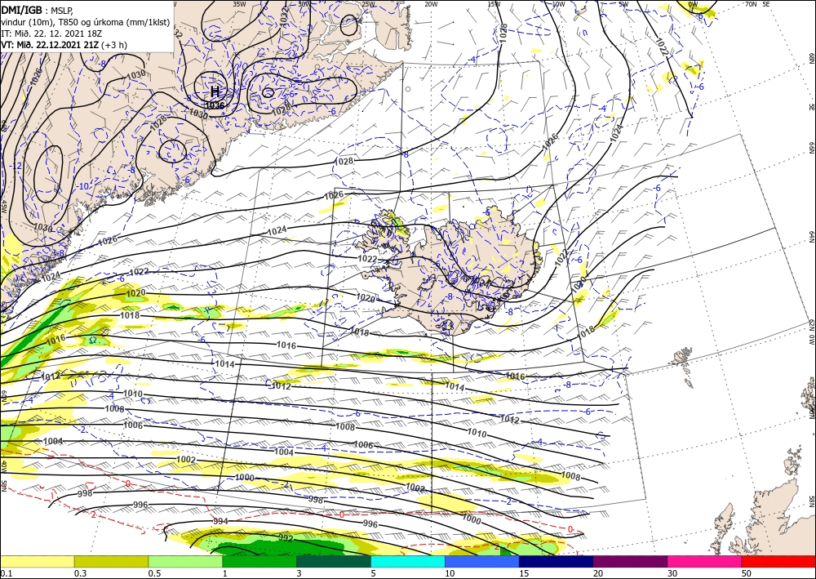Click the '64N' latitude label

coord(811,238)
